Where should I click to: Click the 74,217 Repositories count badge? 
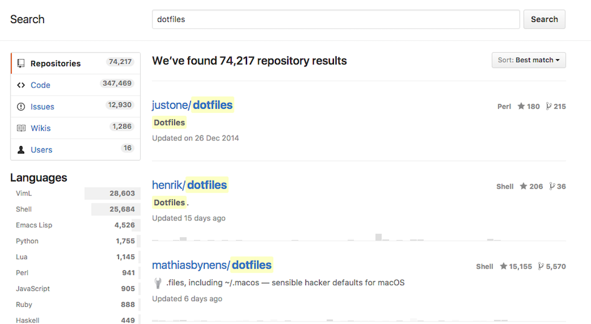click(x=120, y=61)
